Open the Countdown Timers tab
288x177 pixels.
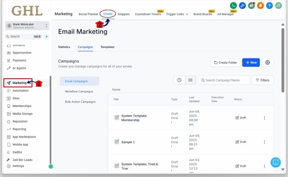click(148, 14)
